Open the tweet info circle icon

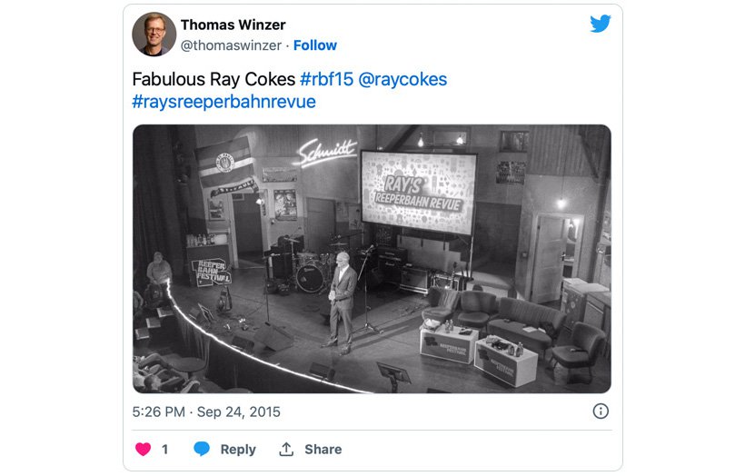(601, 411)
